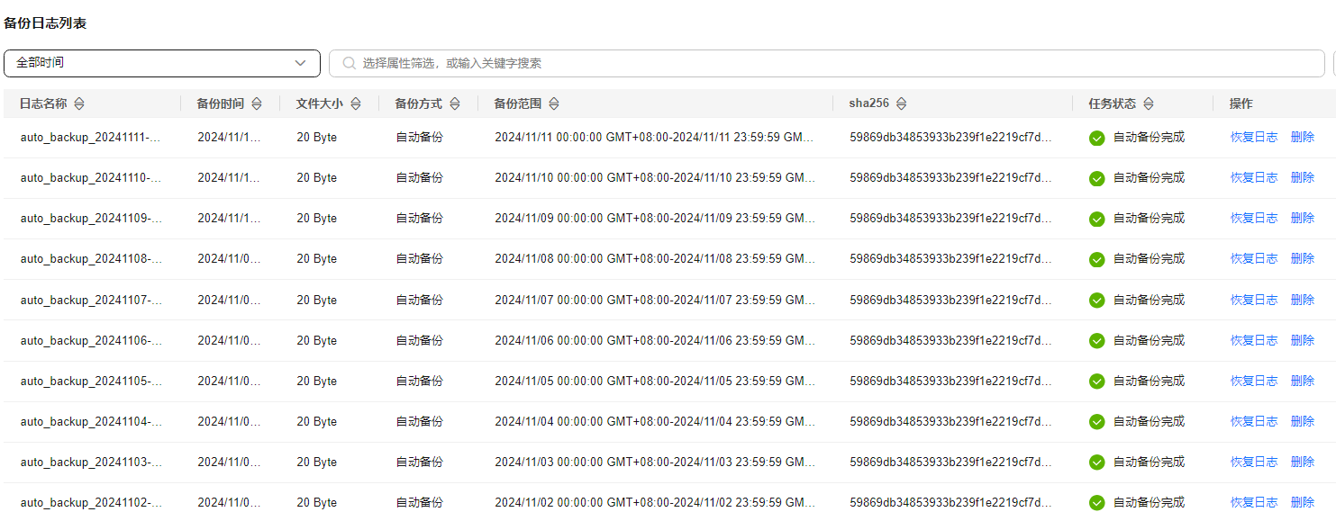Click 20 Byte size in auto_backup_20241109 row
1336x521 pixels.
point(317,219)
